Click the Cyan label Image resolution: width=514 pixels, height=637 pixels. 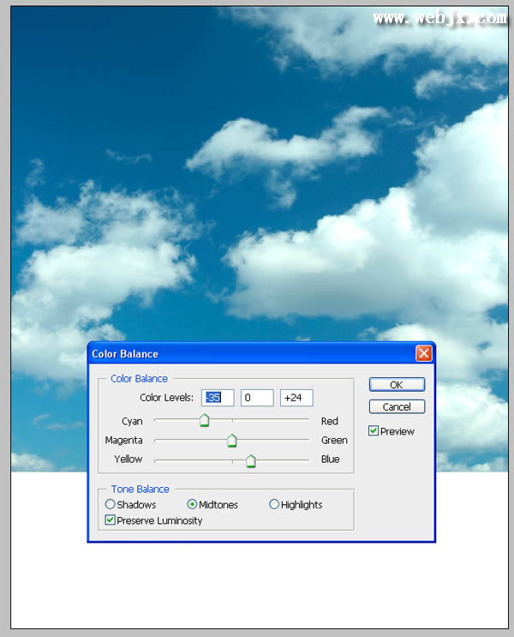pyautogui.click(x=132, y=421)
